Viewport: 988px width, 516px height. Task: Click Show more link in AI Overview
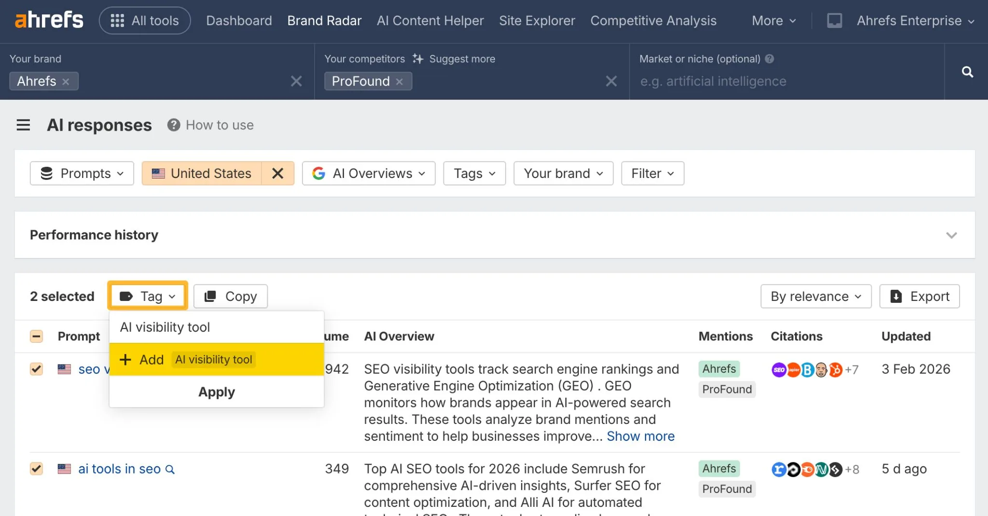click(x=640, y=436)
